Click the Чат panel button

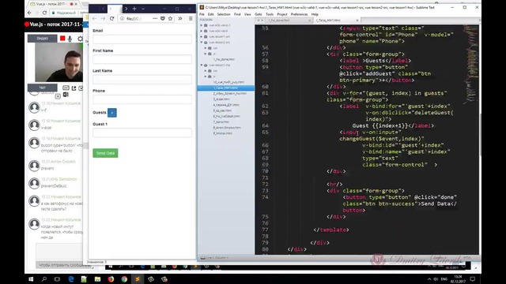click(x=42, y=88)
